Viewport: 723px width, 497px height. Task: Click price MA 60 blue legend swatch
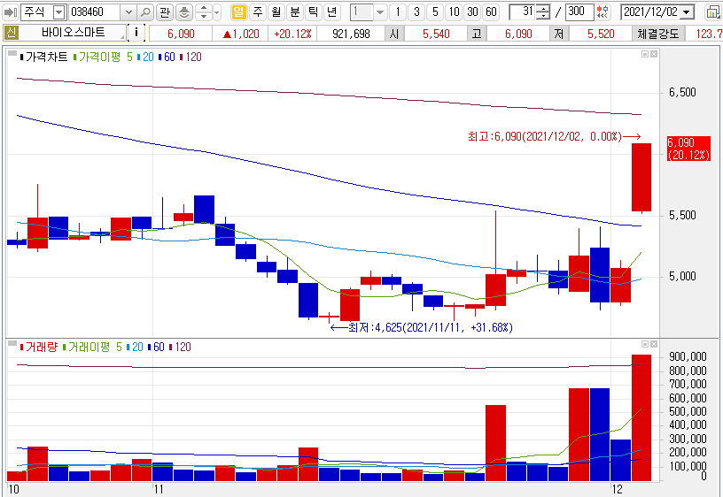(160, 57)
